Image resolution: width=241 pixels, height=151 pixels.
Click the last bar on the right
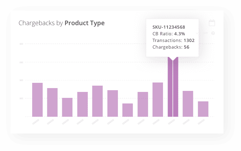203,109
